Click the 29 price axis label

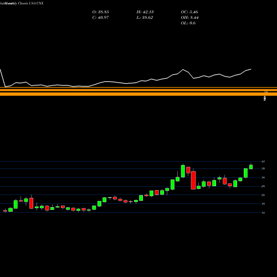[263, 186]
